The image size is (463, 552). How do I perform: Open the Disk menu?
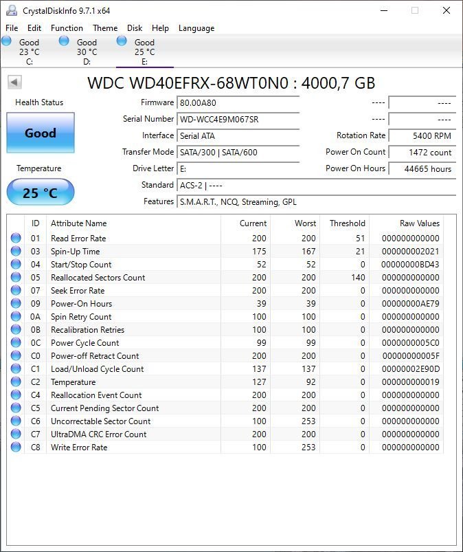(x=135, y=28)
